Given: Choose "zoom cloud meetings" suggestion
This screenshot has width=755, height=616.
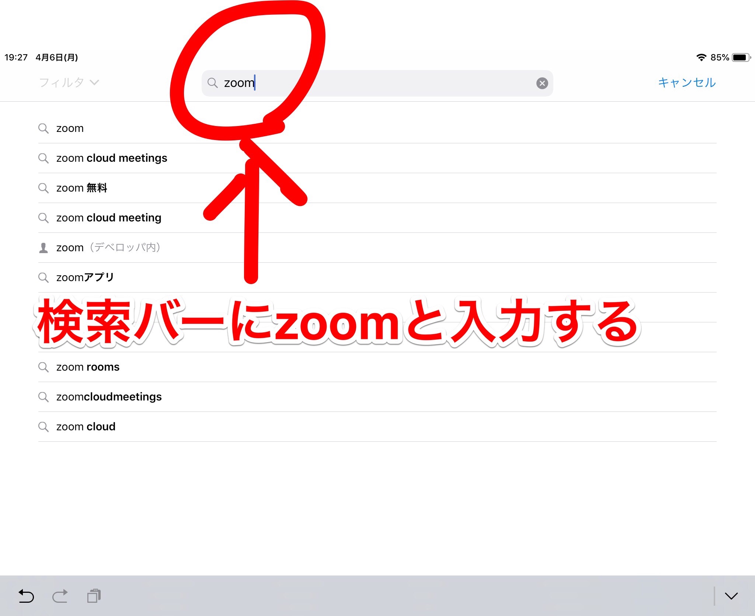Looking at the screenshot, I should pos(377,158).
